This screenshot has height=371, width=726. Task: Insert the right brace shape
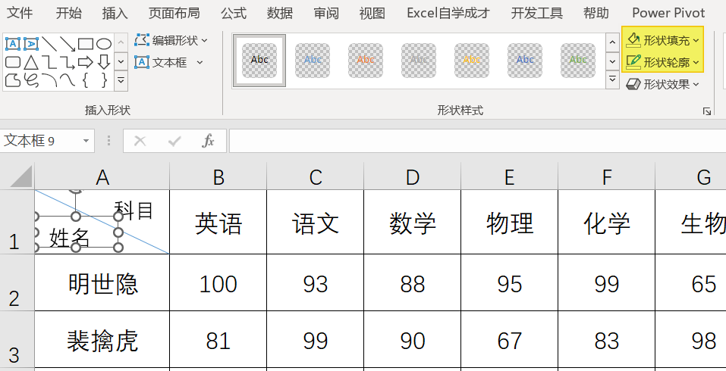tap(104, 80)
